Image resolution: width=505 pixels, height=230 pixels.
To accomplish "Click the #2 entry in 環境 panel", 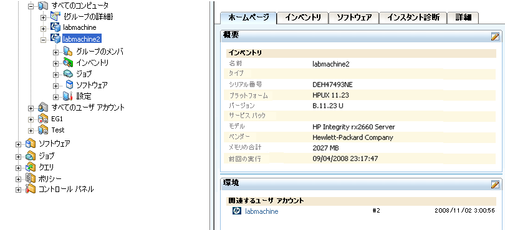I will click(376, 211).
